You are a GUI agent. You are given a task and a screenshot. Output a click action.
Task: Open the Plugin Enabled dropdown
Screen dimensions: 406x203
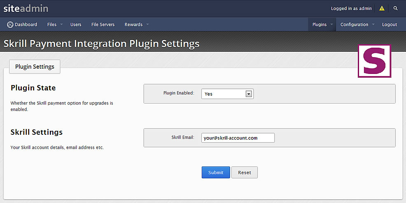point(227,94)
